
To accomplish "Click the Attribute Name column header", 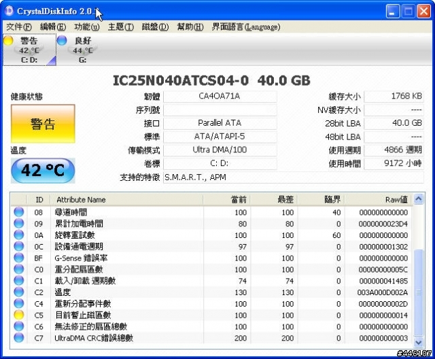I will [x=127, y=200].
